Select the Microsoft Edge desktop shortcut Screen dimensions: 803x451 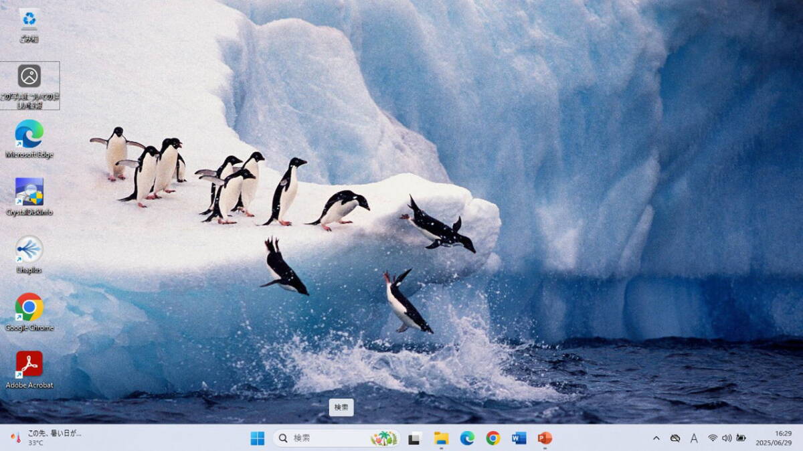pos(29,134)
